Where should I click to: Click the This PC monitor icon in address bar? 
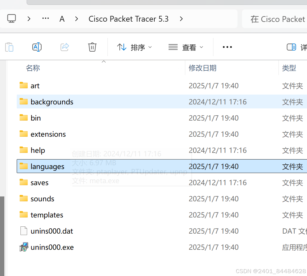pyautogui.click(x=12, y=18)
